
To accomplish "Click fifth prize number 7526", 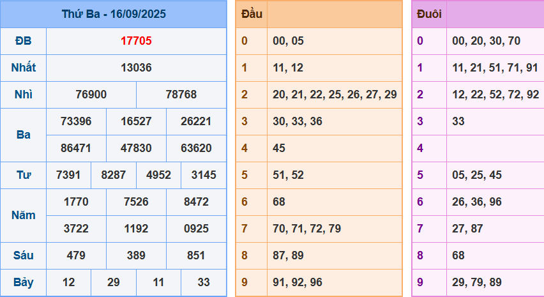I will click(x=136, y=202).
